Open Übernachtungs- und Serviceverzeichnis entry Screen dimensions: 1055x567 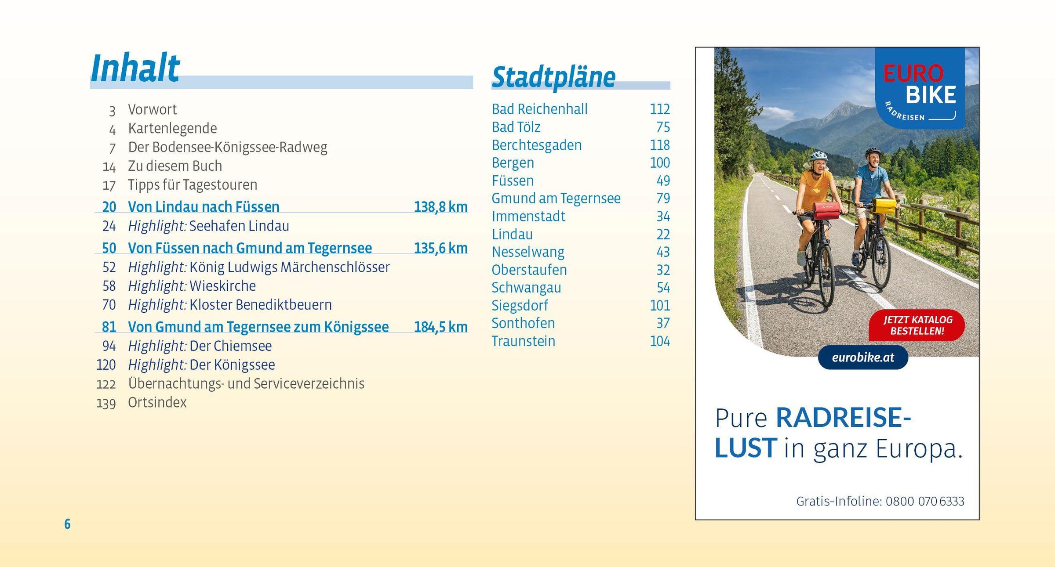click(x=246, y=383)
